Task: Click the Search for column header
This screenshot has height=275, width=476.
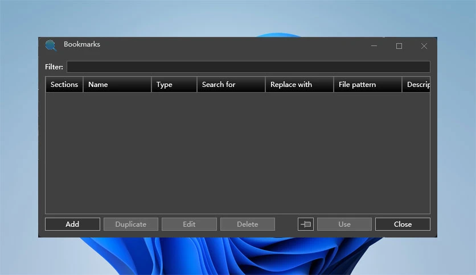Action: (x=231, y=85)
